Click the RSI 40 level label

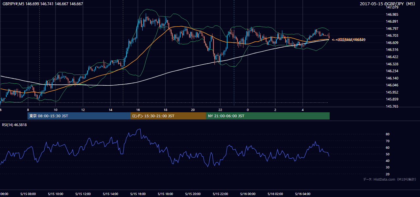coord(388,161)
